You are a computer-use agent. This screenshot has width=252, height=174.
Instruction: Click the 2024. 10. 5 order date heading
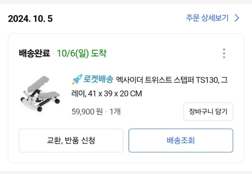(31, 19)
